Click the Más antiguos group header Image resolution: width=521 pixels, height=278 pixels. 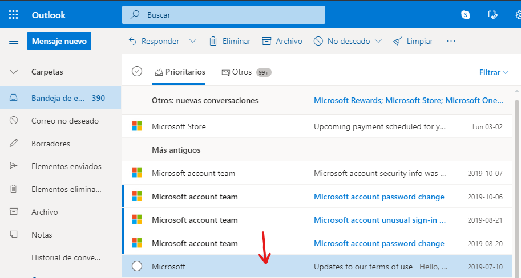176,150
